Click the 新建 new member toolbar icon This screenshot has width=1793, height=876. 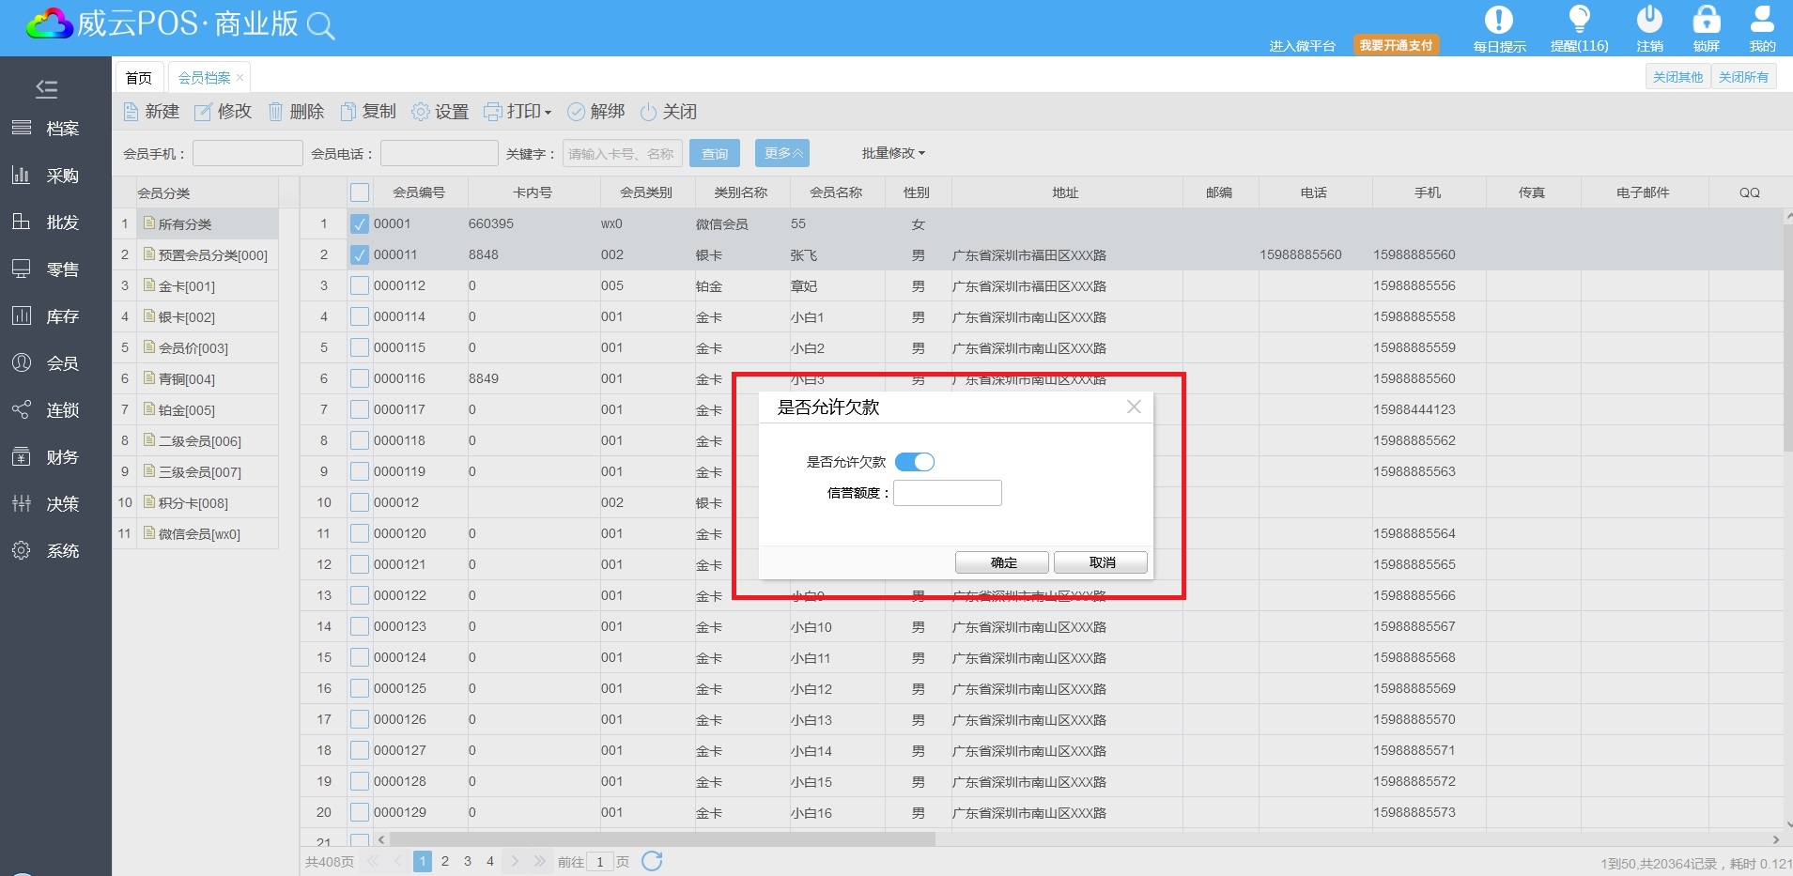click(131, 112)
